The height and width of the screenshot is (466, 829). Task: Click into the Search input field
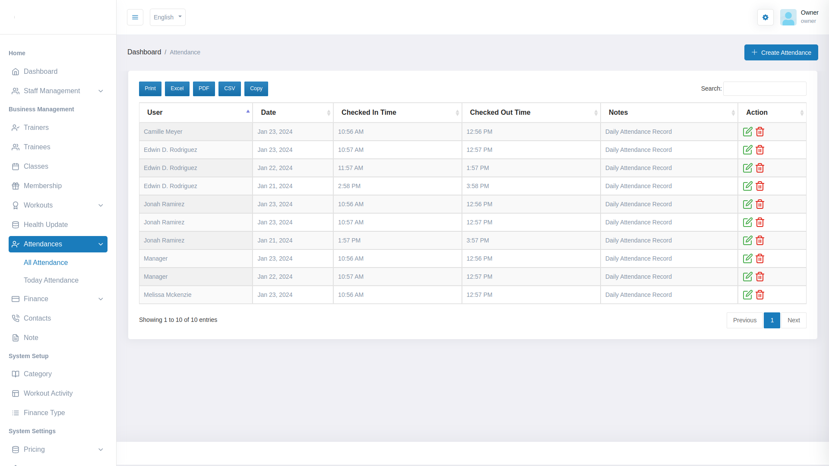pyautogui.click(x=764, y=89)
